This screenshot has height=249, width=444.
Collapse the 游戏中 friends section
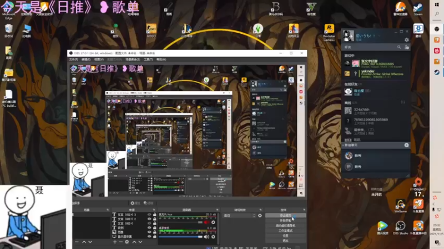coord(349,56)
